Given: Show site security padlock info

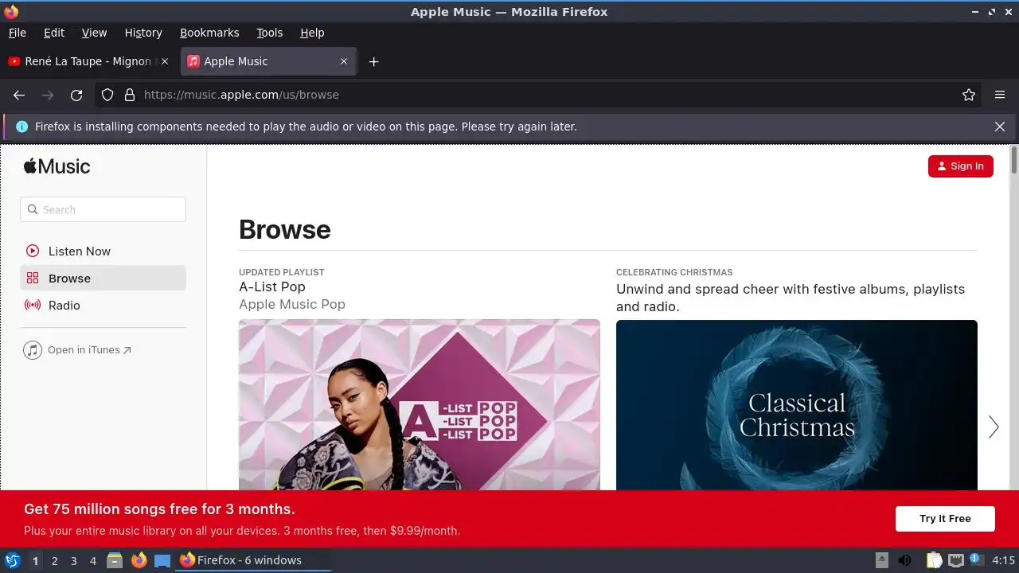Looking at the screenshot, I should coord(130,95).
